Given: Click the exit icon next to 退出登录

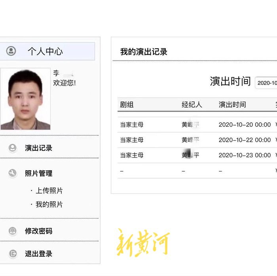Looking at the screenshot, I should pos(13,253).
